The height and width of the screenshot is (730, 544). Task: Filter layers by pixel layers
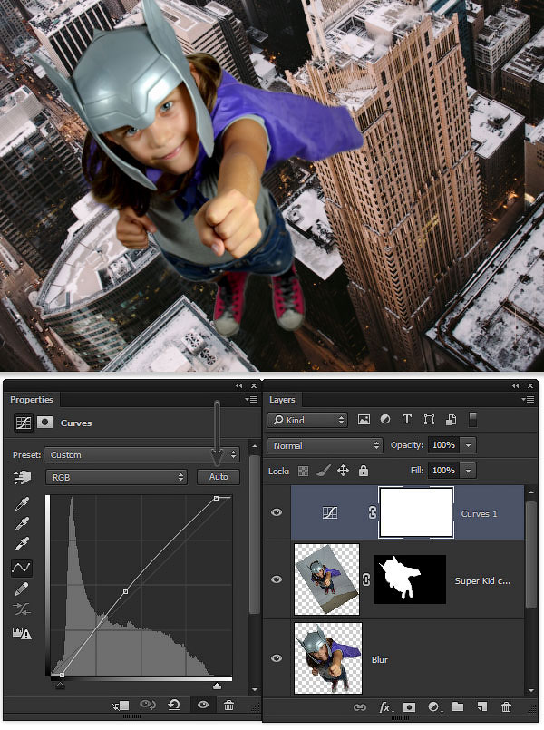click(364, 420)
